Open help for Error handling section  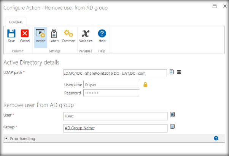[216, 138]
